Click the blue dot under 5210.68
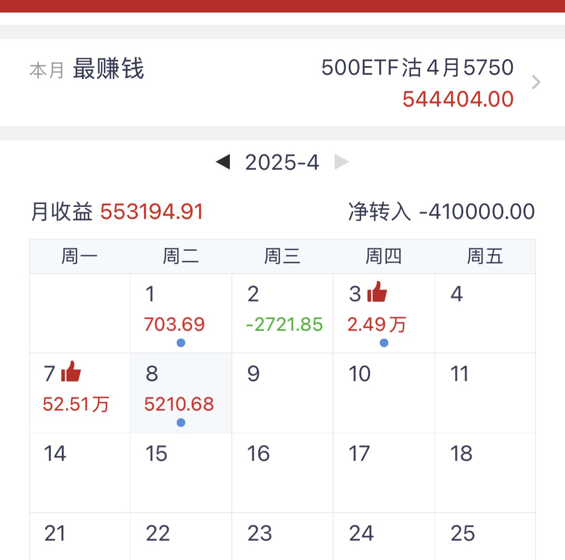Screen dimensions: 565x560 pyautogui.click(x=181, y=423)
